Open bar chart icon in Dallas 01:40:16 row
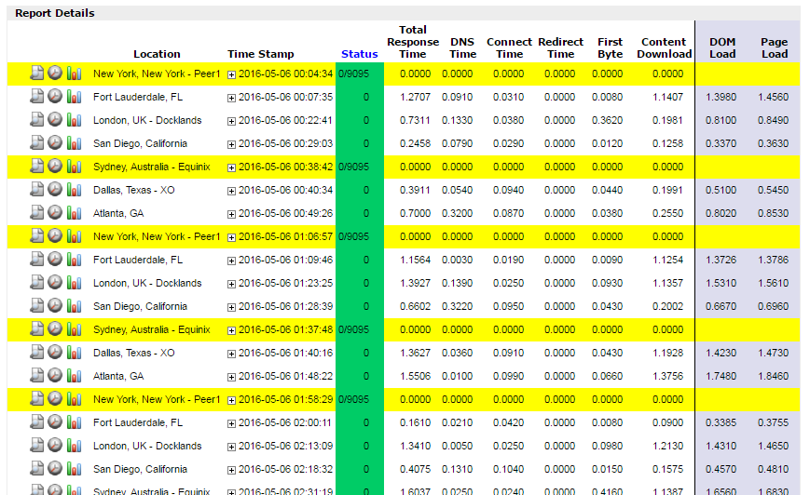The width and height of the screenshot is (810, 495). pos(74,352)
